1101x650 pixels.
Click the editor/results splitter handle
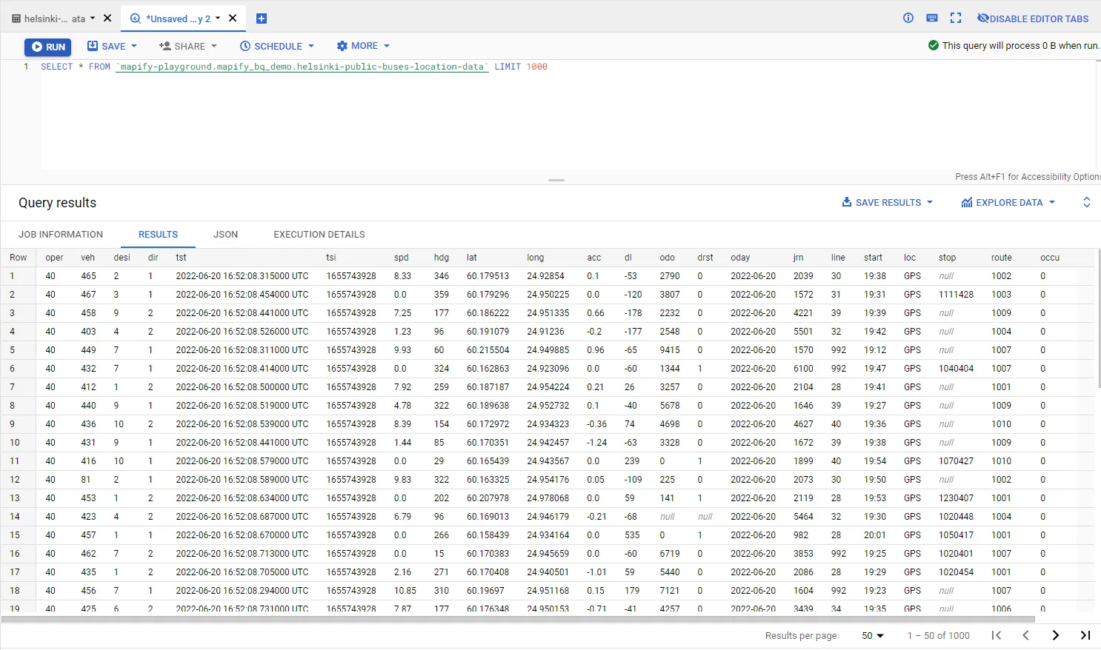(x=556, y=180)
